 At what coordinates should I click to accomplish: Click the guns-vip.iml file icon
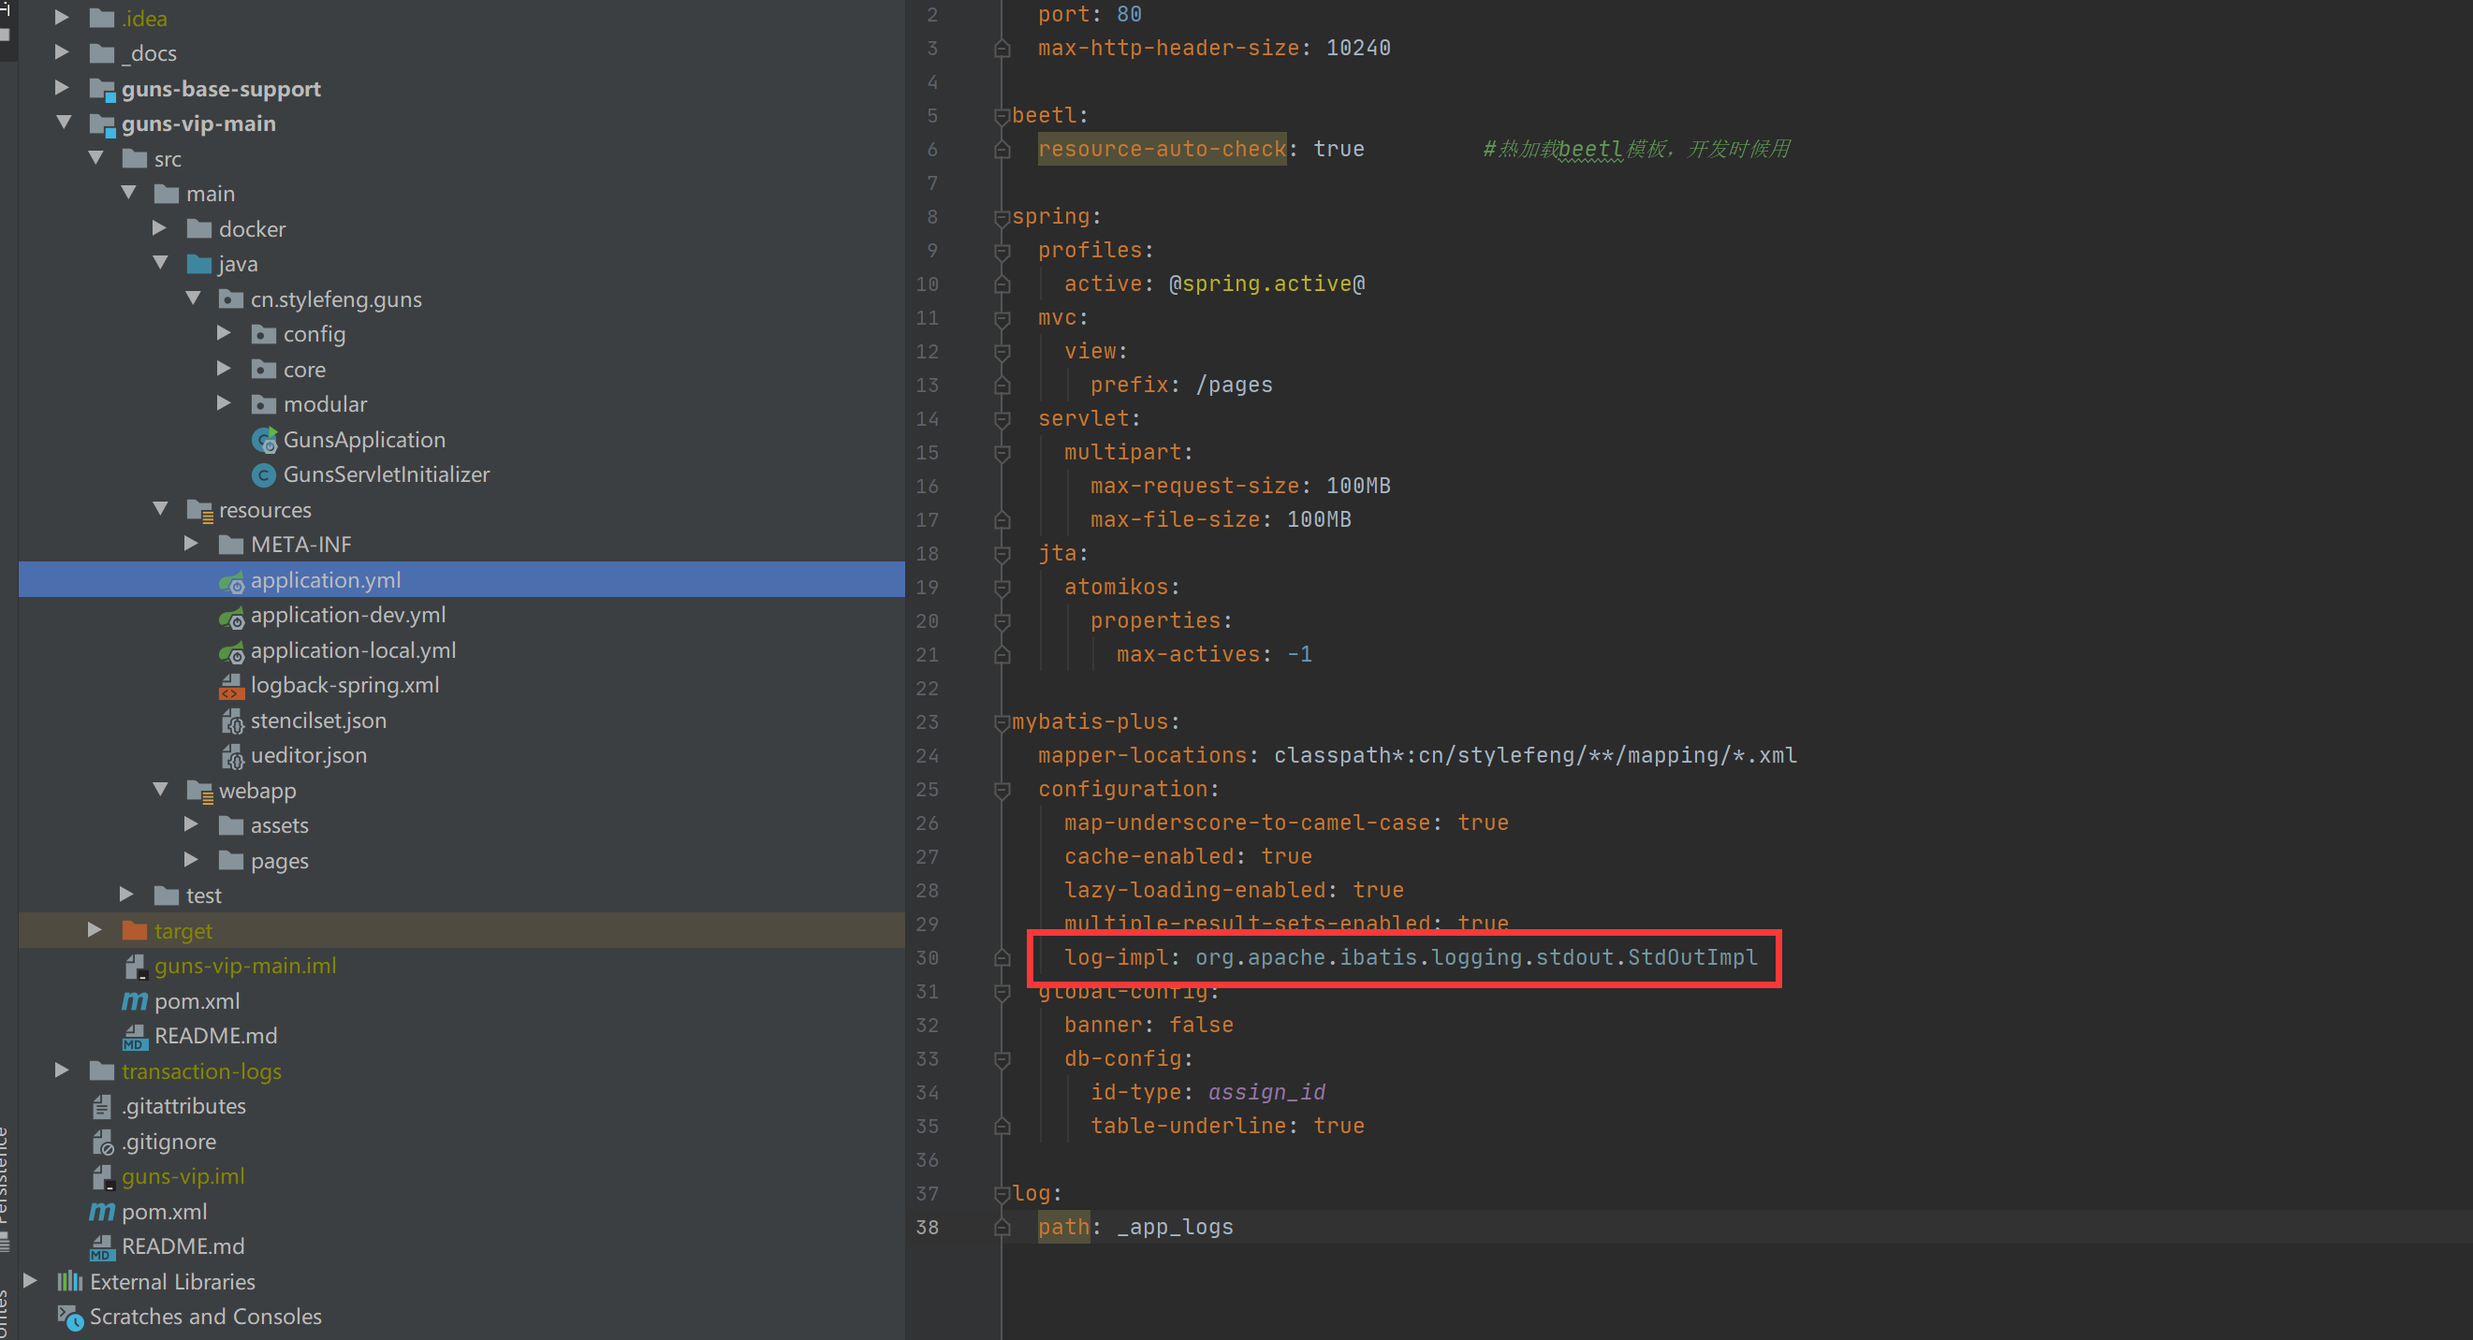click(103, 1177)
